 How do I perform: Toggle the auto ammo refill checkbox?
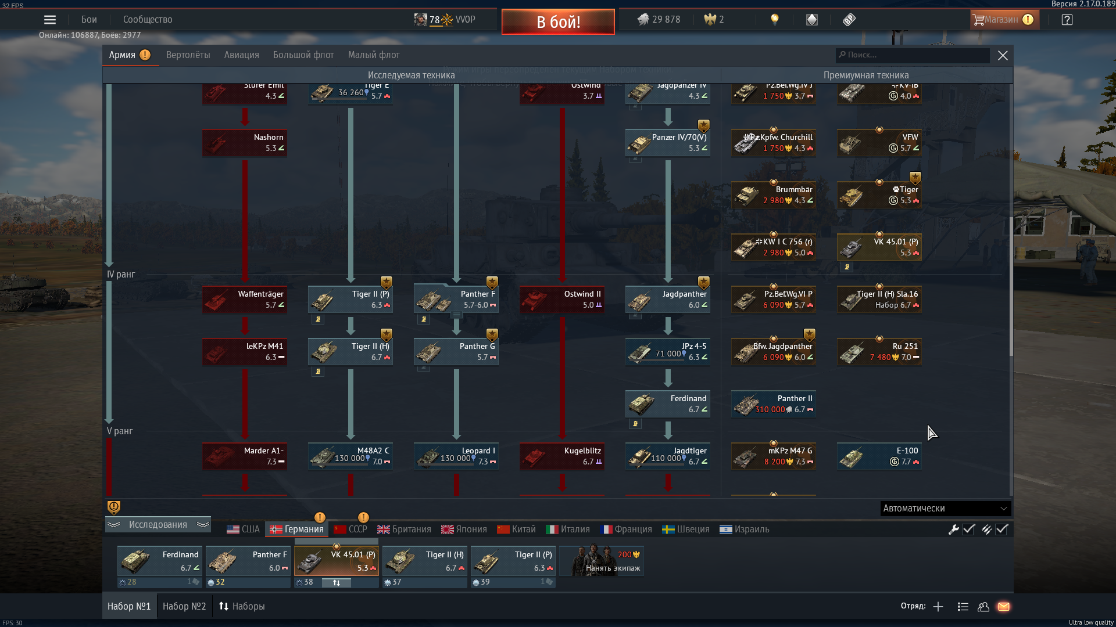(1001, 529)
